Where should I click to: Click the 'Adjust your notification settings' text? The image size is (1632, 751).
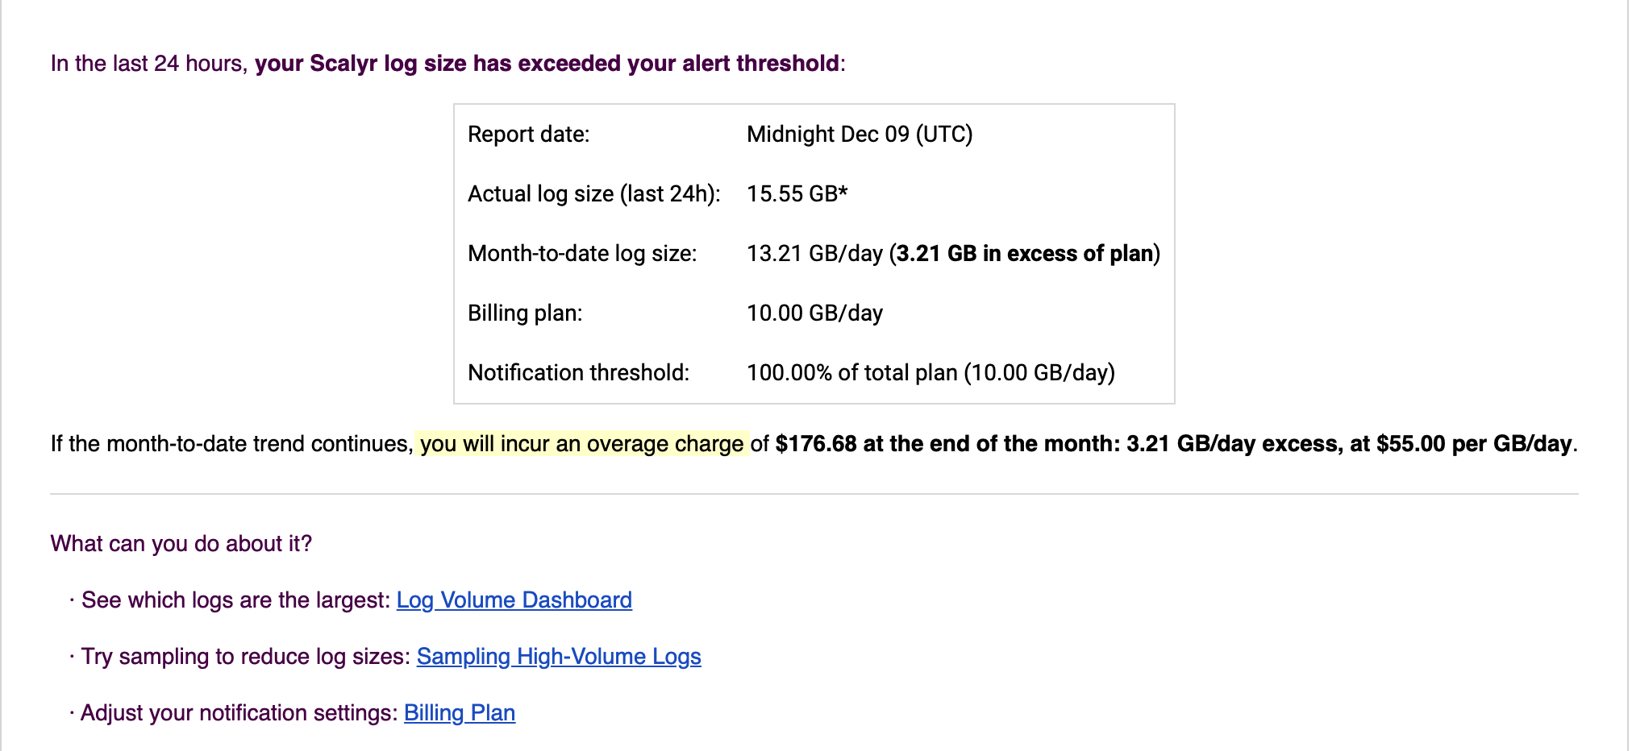[x=239, y=713]
